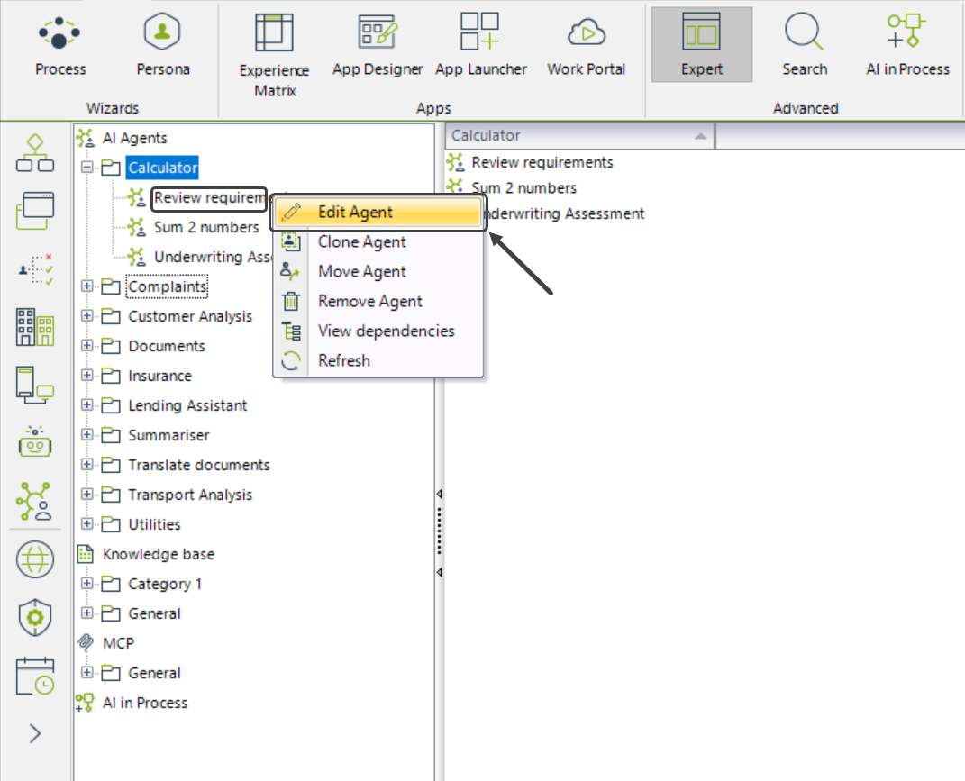Select Sum 2 numbers in the tree
The width and height of the screenshot is (965, 781).
(x=205, y=227)
